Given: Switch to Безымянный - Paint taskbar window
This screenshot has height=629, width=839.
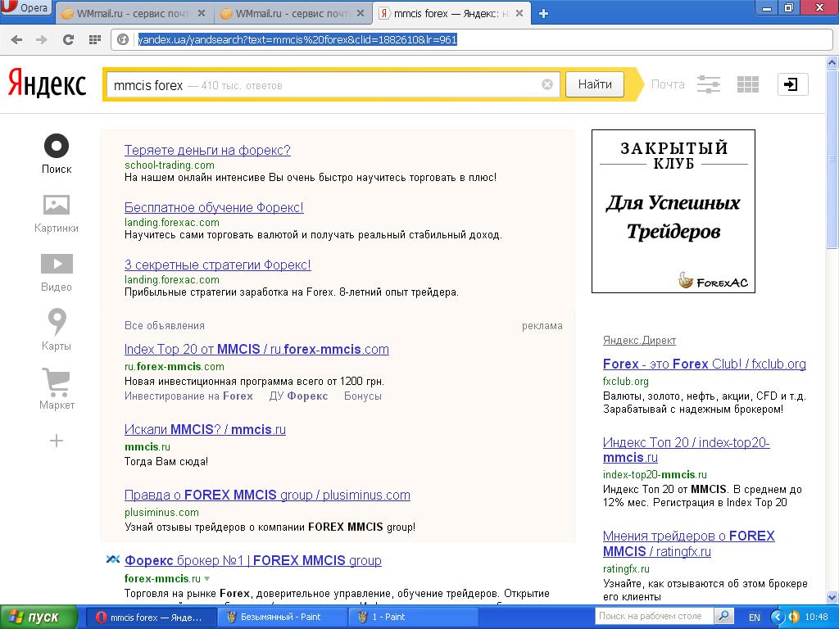Looking at the screenshot, I should coord(282,617).
